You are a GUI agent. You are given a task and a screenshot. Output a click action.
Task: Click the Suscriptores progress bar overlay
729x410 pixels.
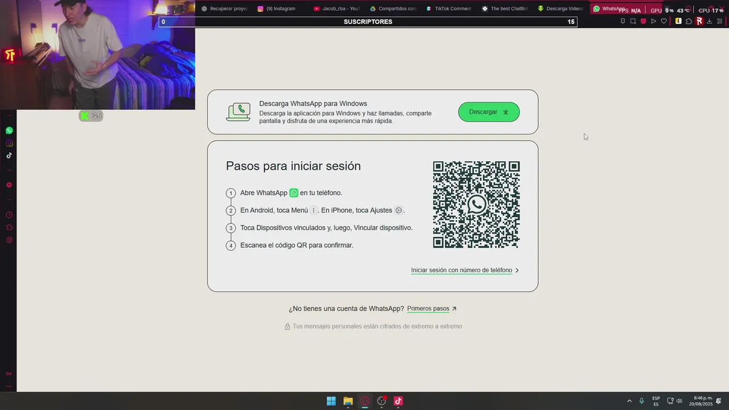368,22
